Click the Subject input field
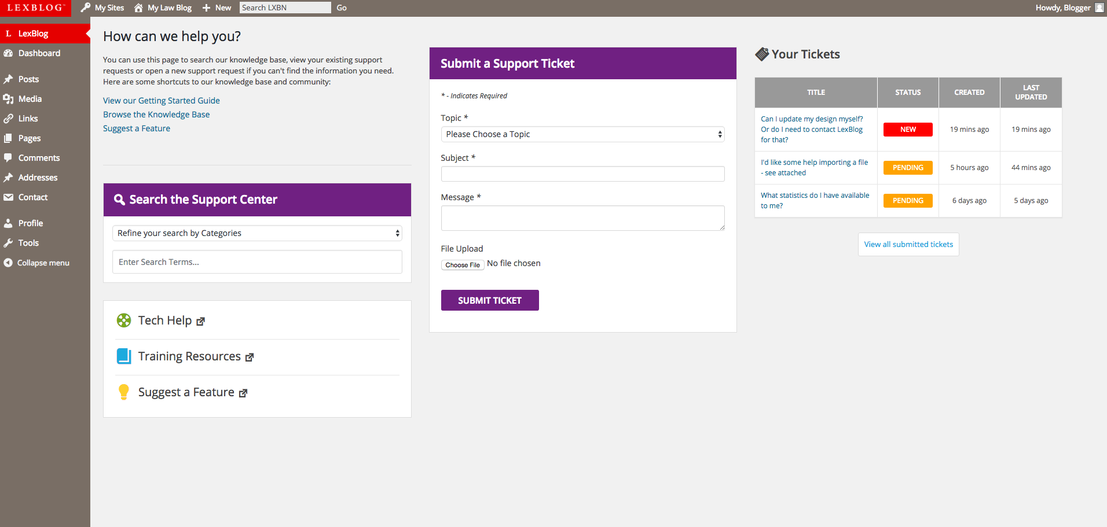This screenshot has height=527, width=1107. pyautogui.click(x=582, y=174)
